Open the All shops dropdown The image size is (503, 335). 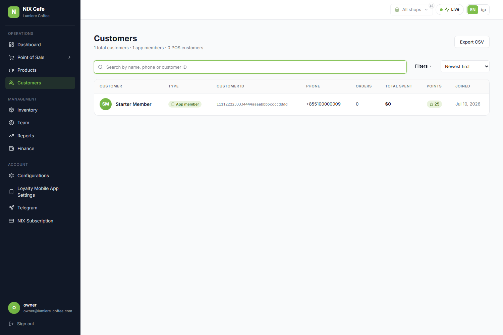(411, 10)
